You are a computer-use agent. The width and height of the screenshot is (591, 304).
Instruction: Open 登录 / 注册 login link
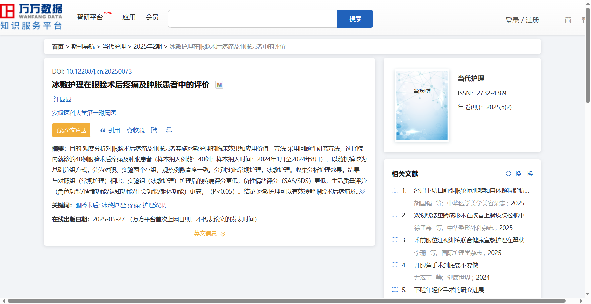coord(522,20)
